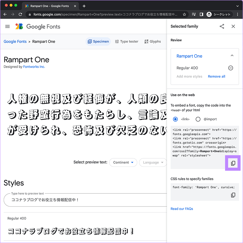The width and height of the screenshot is (243, 243).
Task: Open the incognito profile button
Action: point(219,14)
